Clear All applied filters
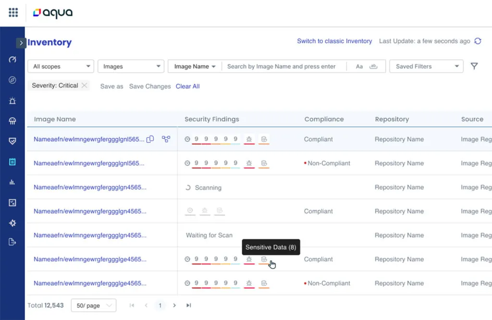492x320 pixels. 187,86
